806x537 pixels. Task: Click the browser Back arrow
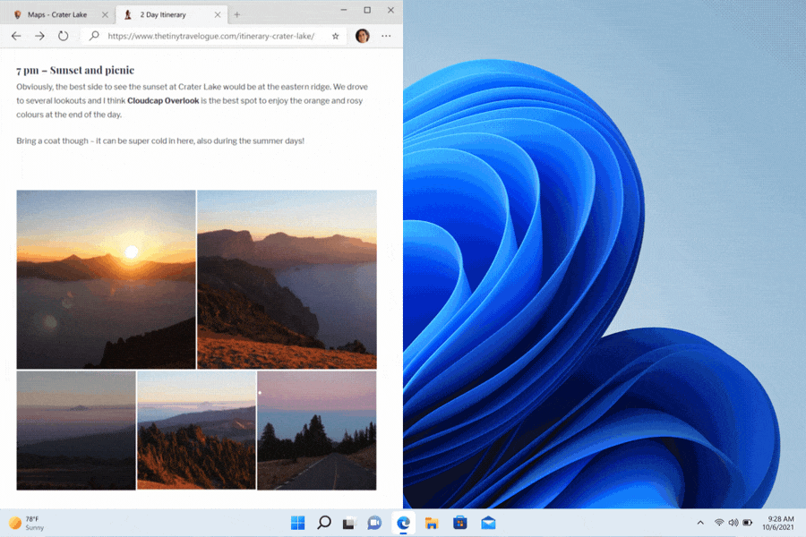[x=16, y=36]
